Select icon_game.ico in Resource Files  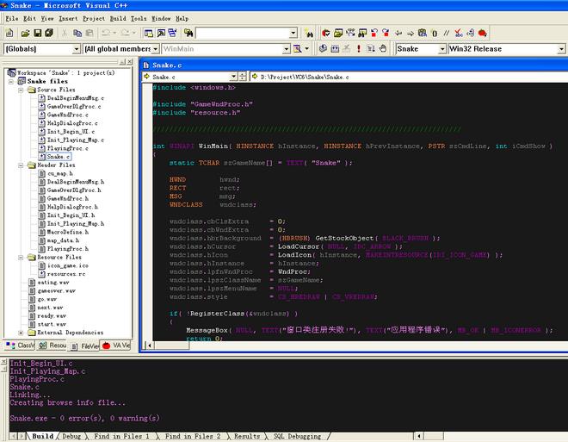click(x=68, y=265)
